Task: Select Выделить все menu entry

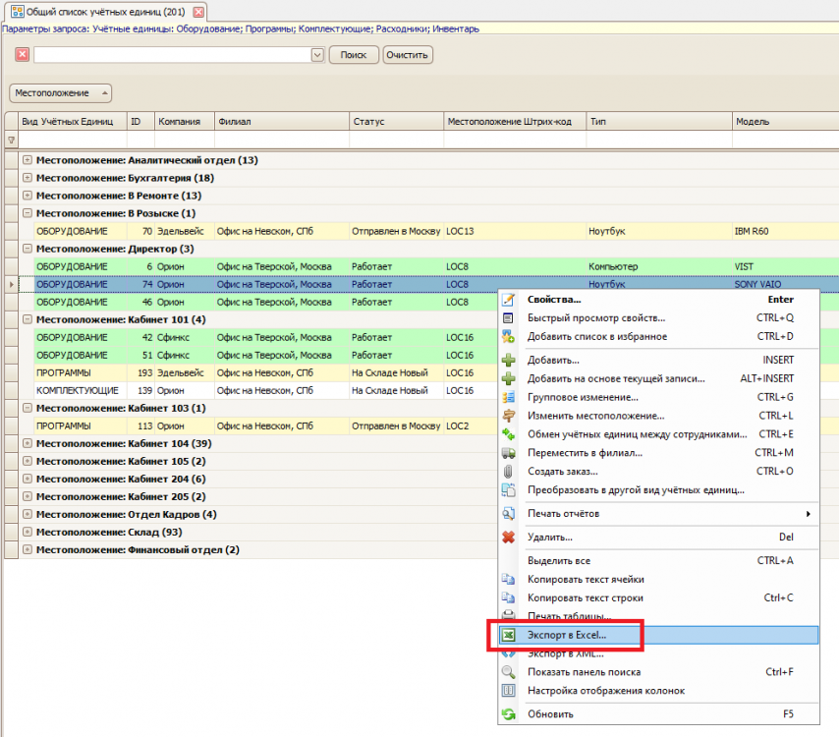Action: click(x=658, y=561)
